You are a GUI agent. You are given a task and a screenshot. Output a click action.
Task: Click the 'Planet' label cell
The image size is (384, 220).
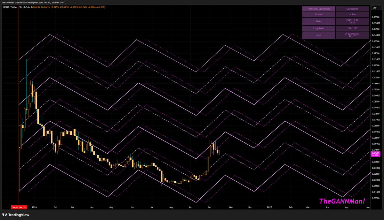click(319, 15)
